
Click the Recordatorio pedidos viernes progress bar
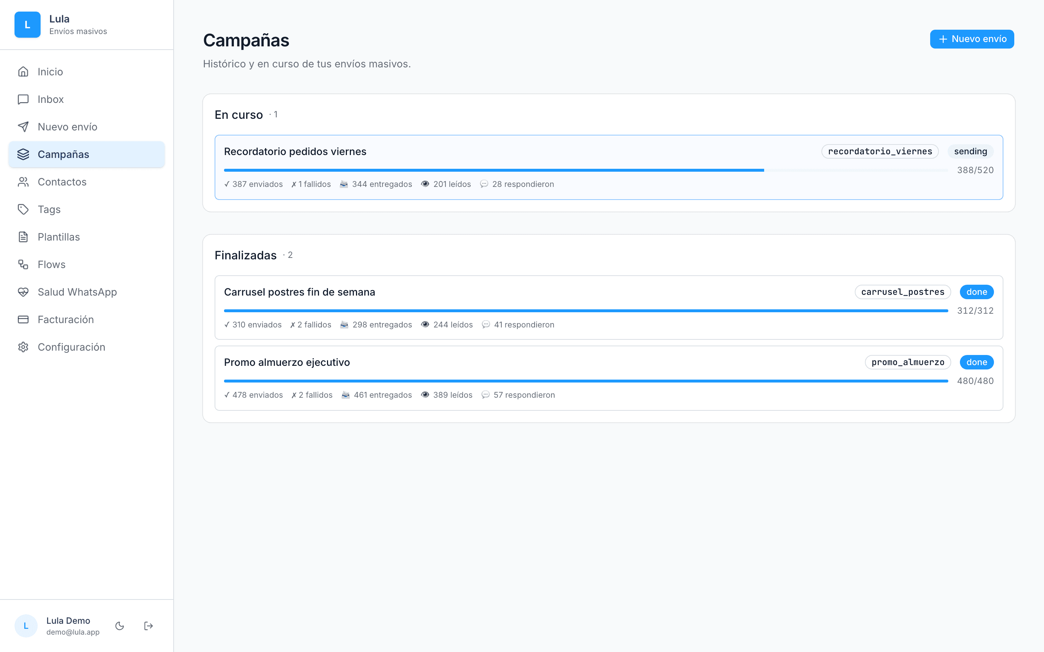point(586,170)
